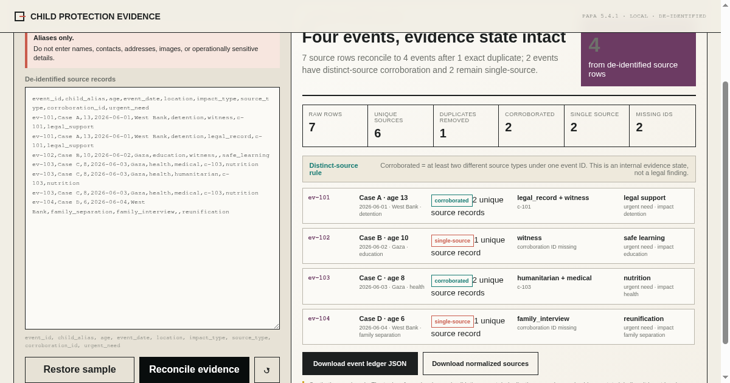
Task: Click the legal support urgent need
Action: [x=644, y=198]
